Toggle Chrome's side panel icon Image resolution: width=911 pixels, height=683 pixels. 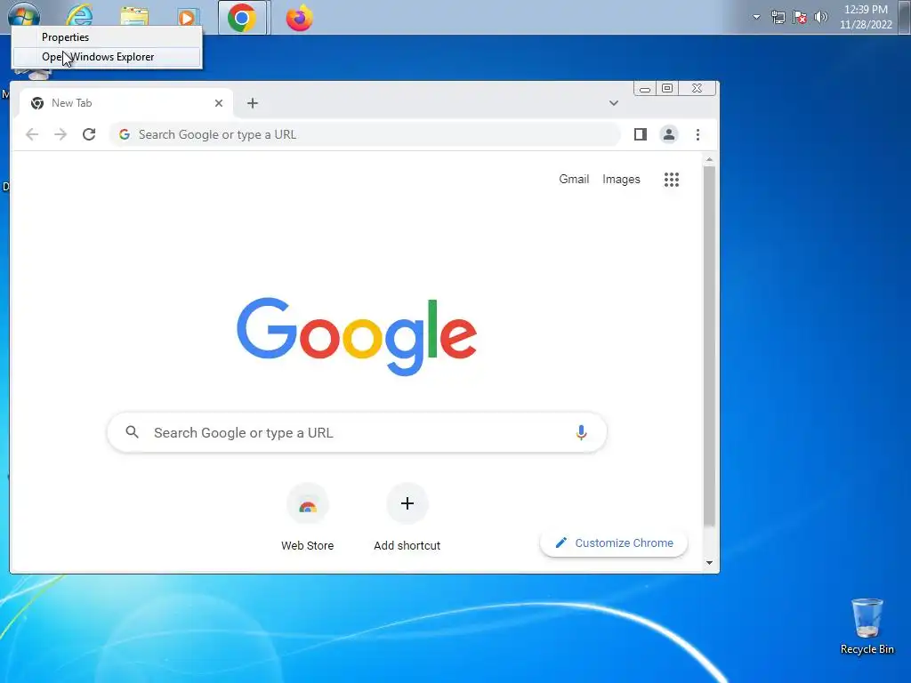click(641, 135)
